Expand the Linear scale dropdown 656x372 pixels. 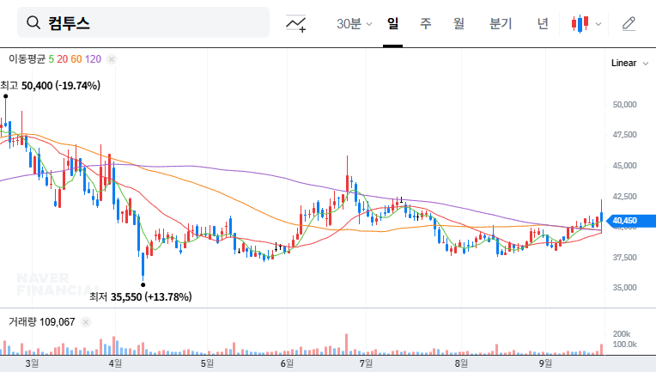(629, 64)
